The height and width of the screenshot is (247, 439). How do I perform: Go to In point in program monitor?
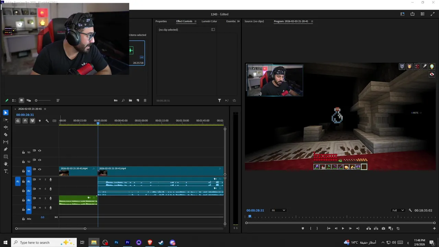click(329, 228)
